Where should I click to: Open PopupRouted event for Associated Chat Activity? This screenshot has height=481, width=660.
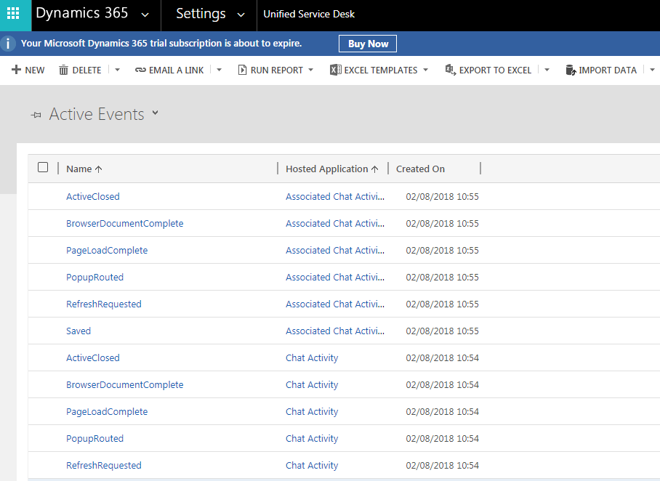coord(94,278)
